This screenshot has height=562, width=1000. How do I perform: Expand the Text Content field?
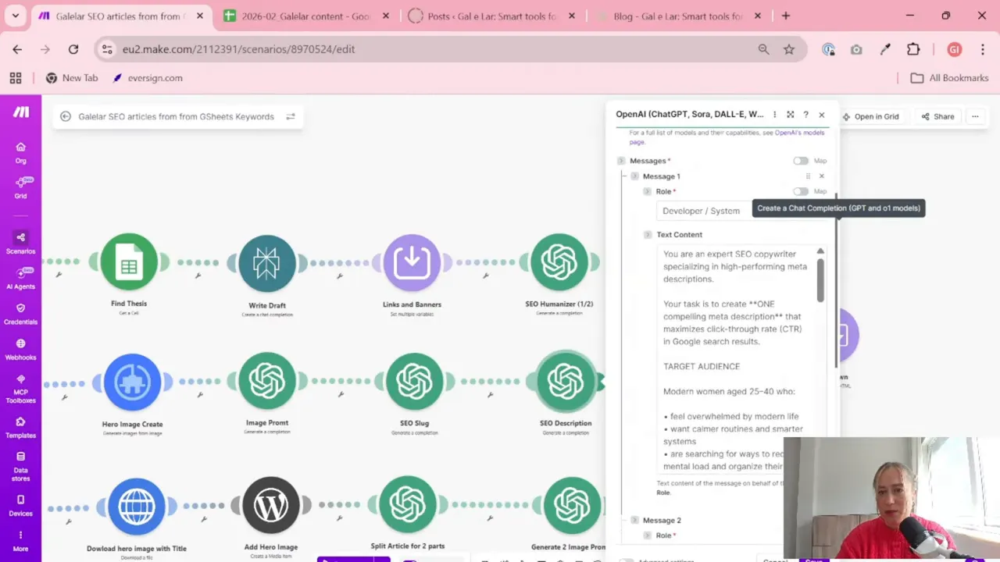pyautogui.click(x=648, y=234)
